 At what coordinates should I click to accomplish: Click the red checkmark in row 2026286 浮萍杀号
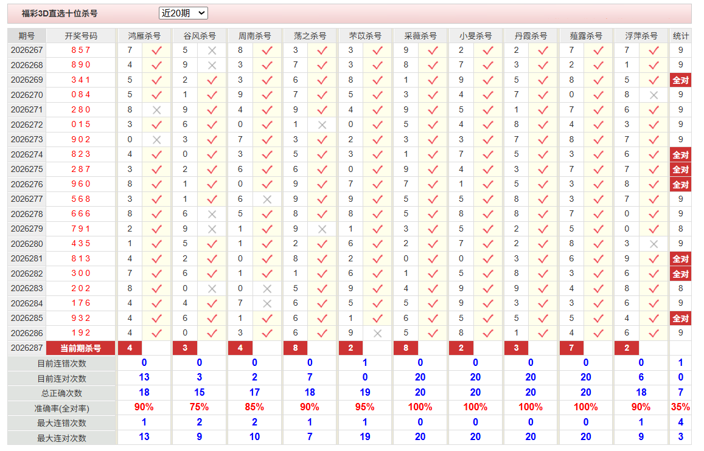[653, 334]
